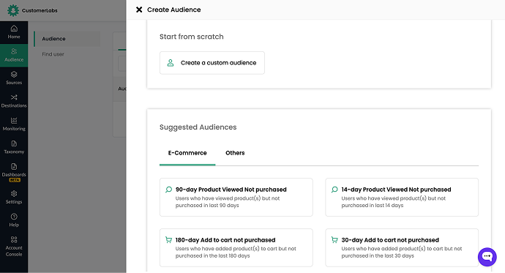The image size is (505, 273).
Task: Go to Destinations in the sidebar
Action: point(14,101)
